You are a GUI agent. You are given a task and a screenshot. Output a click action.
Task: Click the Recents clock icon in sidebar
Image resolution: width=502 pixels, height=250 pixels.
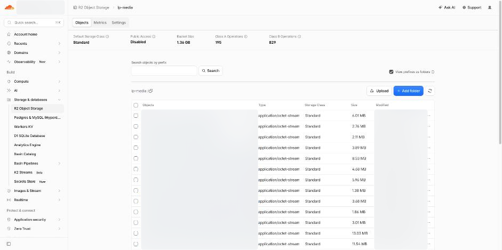9,44
